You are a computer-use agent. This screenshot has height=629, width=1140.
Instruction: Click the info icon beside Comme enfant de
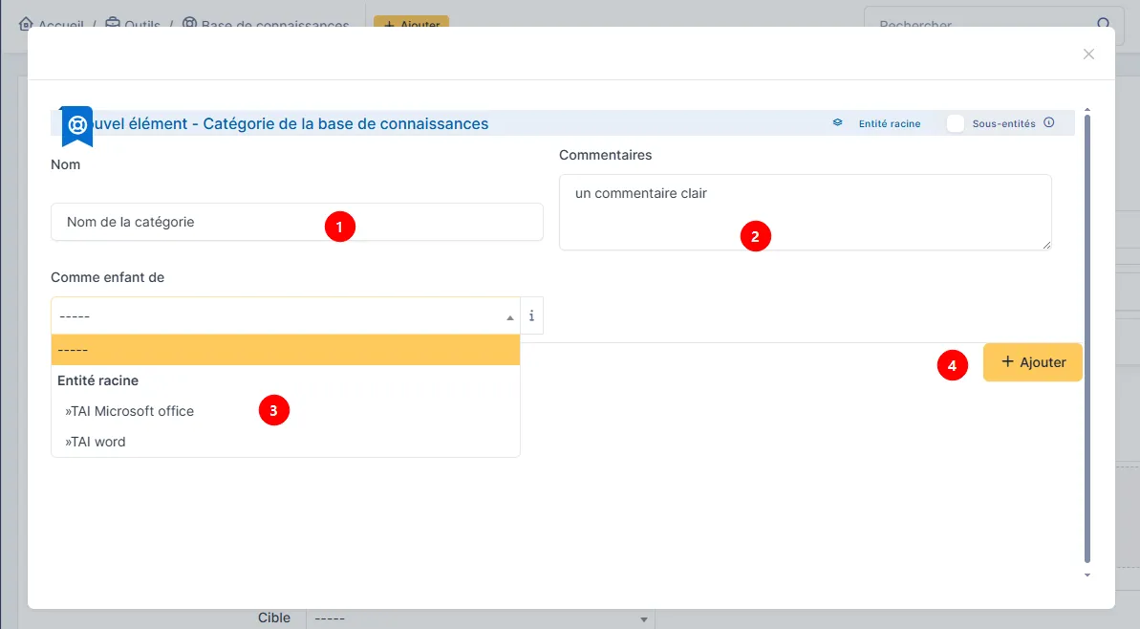pos(531,315)
